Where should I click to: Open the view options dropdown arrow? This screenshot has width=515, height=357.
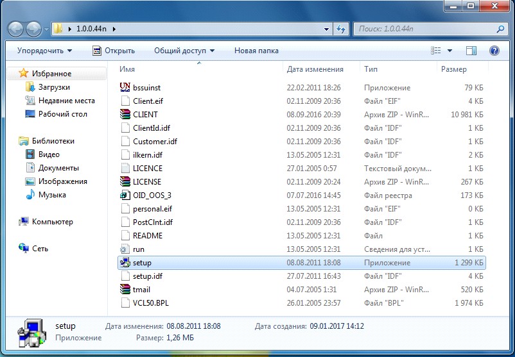[x=450, y=51]
